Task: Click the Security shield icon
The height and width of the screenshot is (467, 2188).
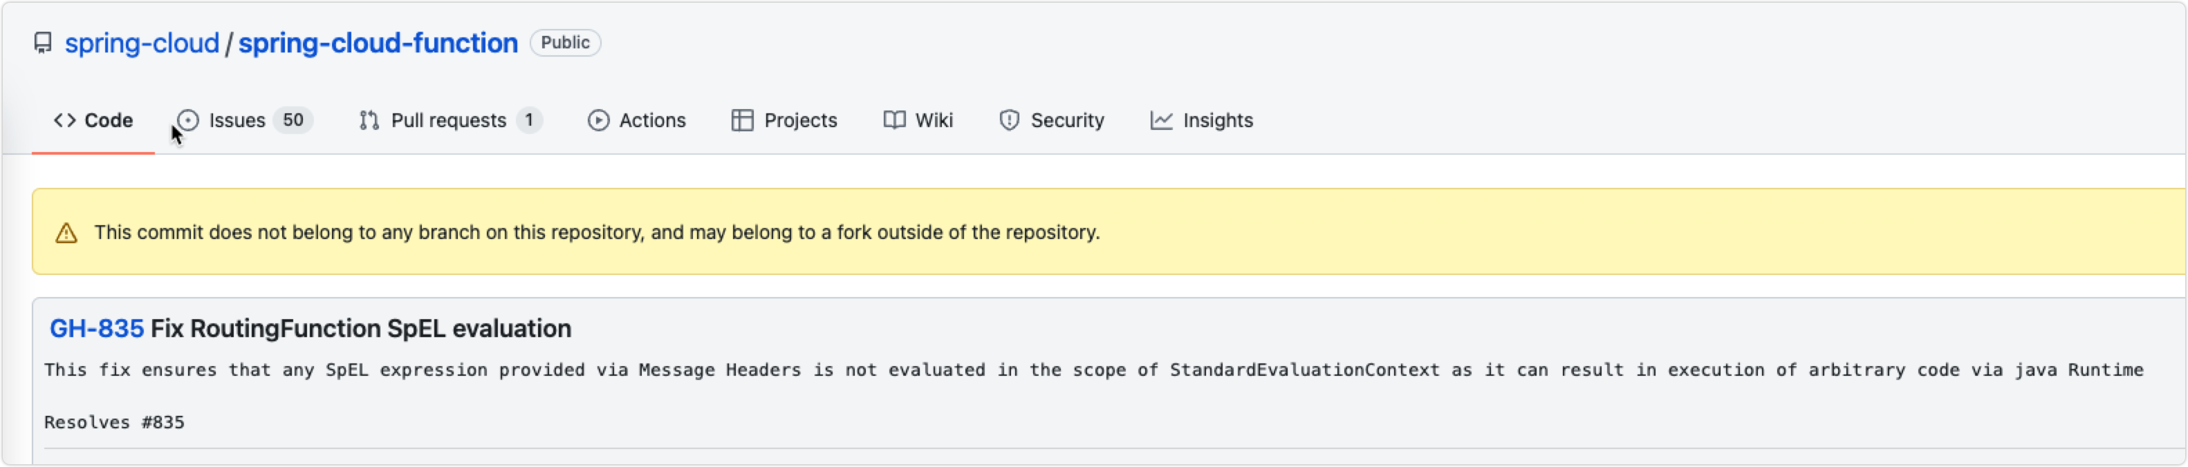Action: click(1009, 121)
